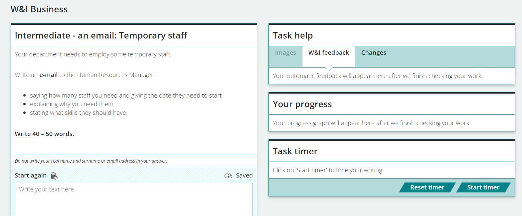
Task: Click the Task timer panel heading
Action: pyautogui.click(x=295, y=151)
